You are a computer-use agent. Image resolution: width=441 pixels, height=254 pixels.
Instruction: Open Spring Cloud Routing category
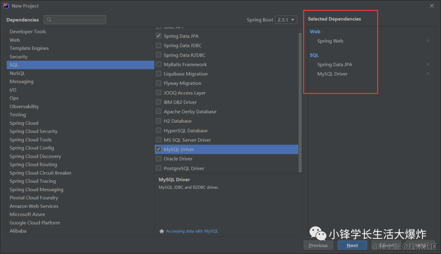click(x=80, y=164)
